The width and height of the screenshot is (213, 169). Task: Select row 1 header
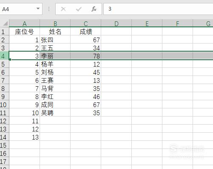coord(4,32)
